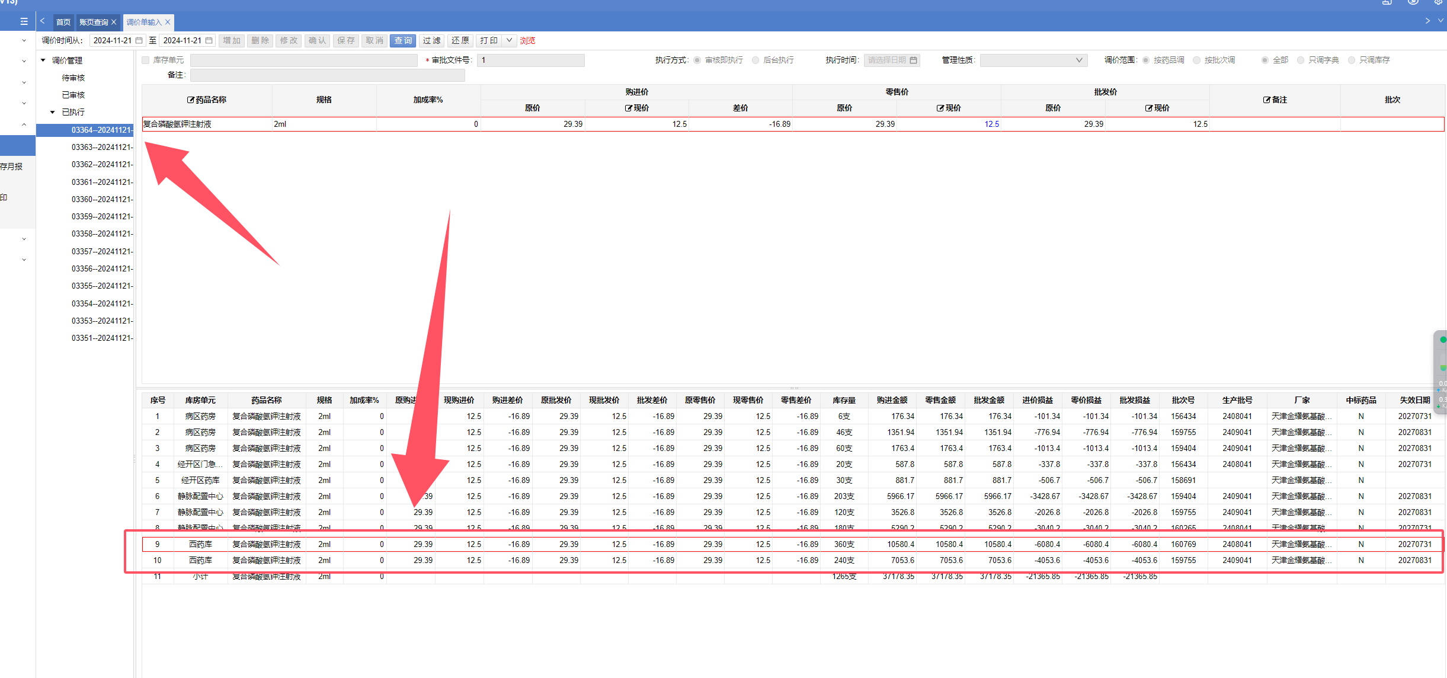The height and width of the screenshot is (678, 1447).
Task: Click the tab scroll-left arrow icon
Action: 43,21
